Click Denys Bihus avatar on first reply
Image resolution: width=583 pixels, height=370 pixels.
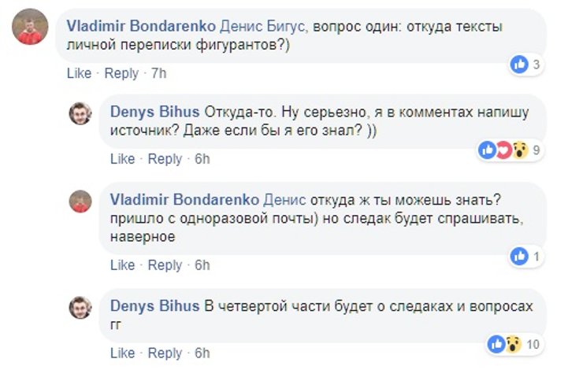80,114
